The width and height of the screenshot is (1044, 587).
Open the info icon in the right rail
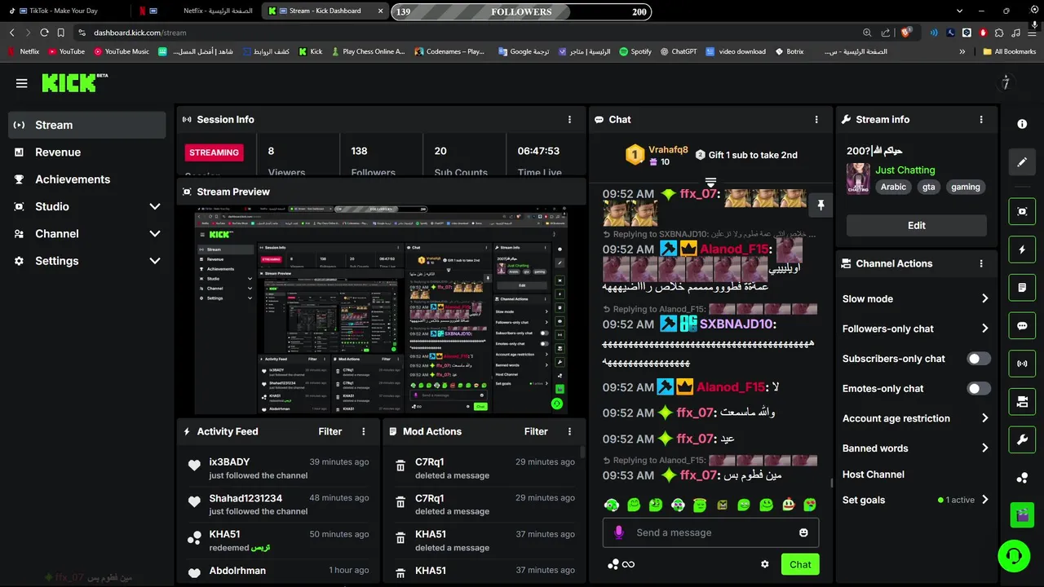pos(1022,124)
